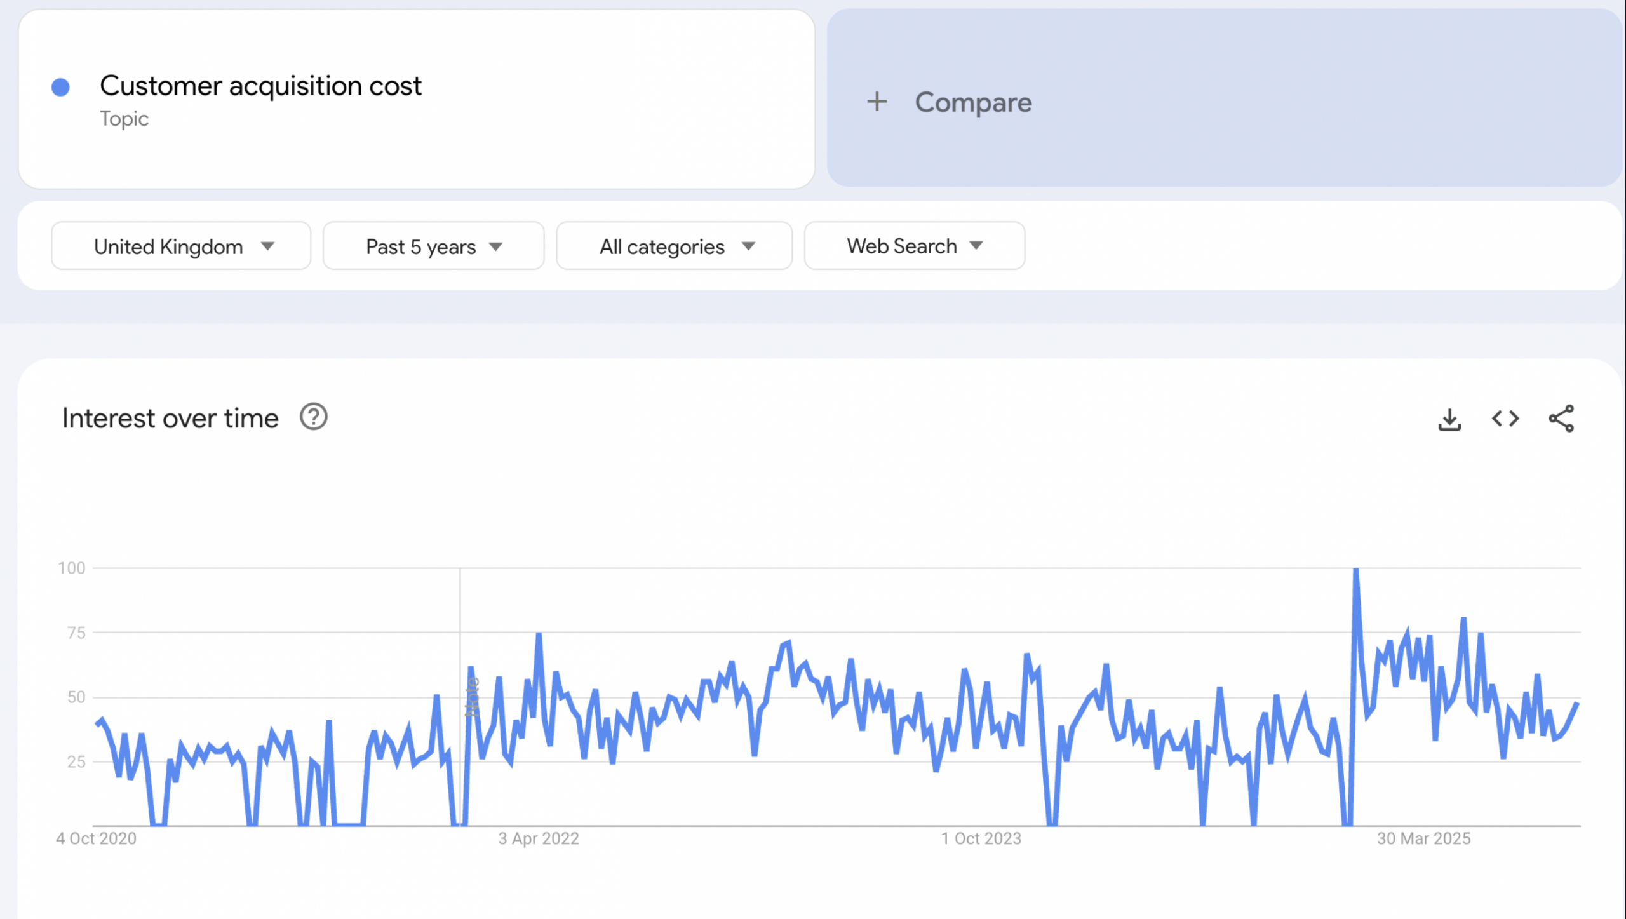Viewport: 1626px width, 919px height.
Task: Click the Note marker on the chart
Action: coord(472,697)
